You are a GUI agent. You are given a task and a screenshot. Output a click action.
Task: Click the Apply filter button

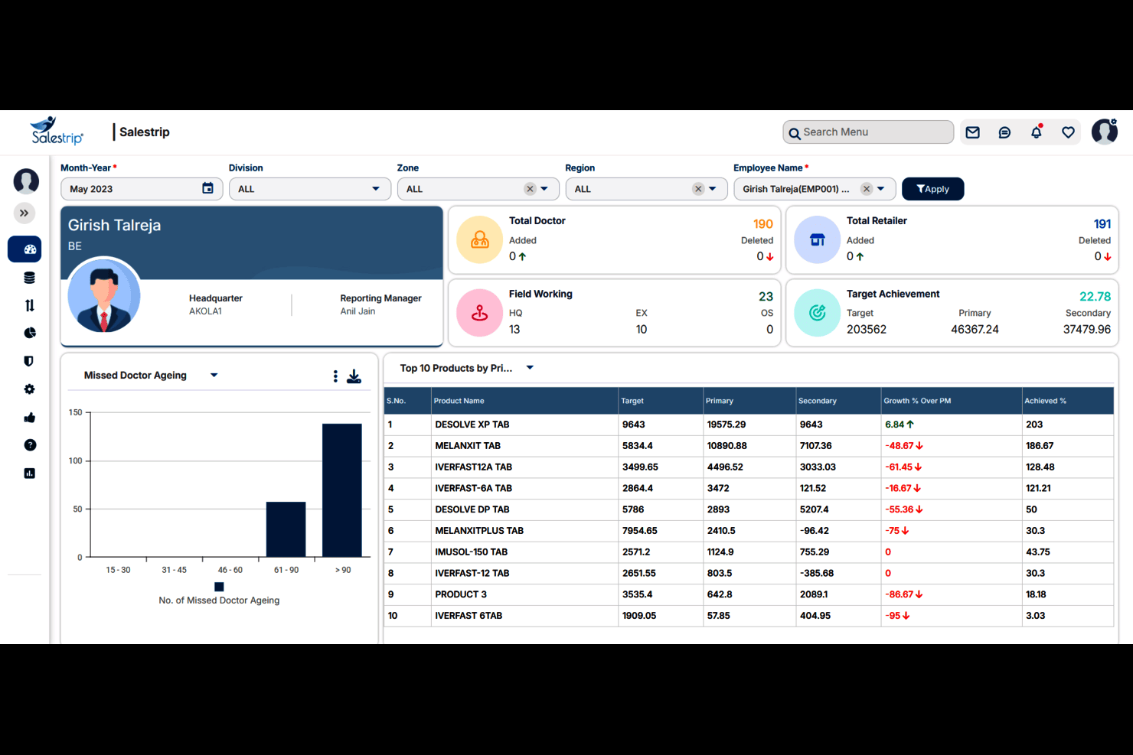coord(932,189)
